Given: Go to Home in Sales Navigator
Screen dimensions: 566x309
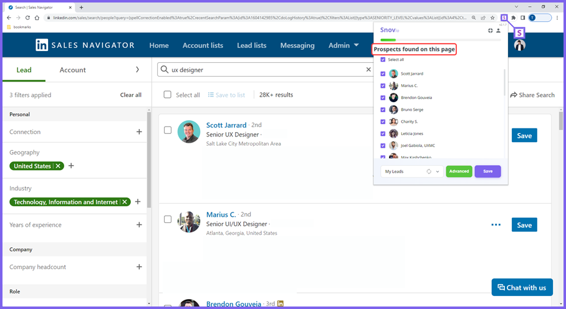Looking at the screenshot, I should coord(159,45).
